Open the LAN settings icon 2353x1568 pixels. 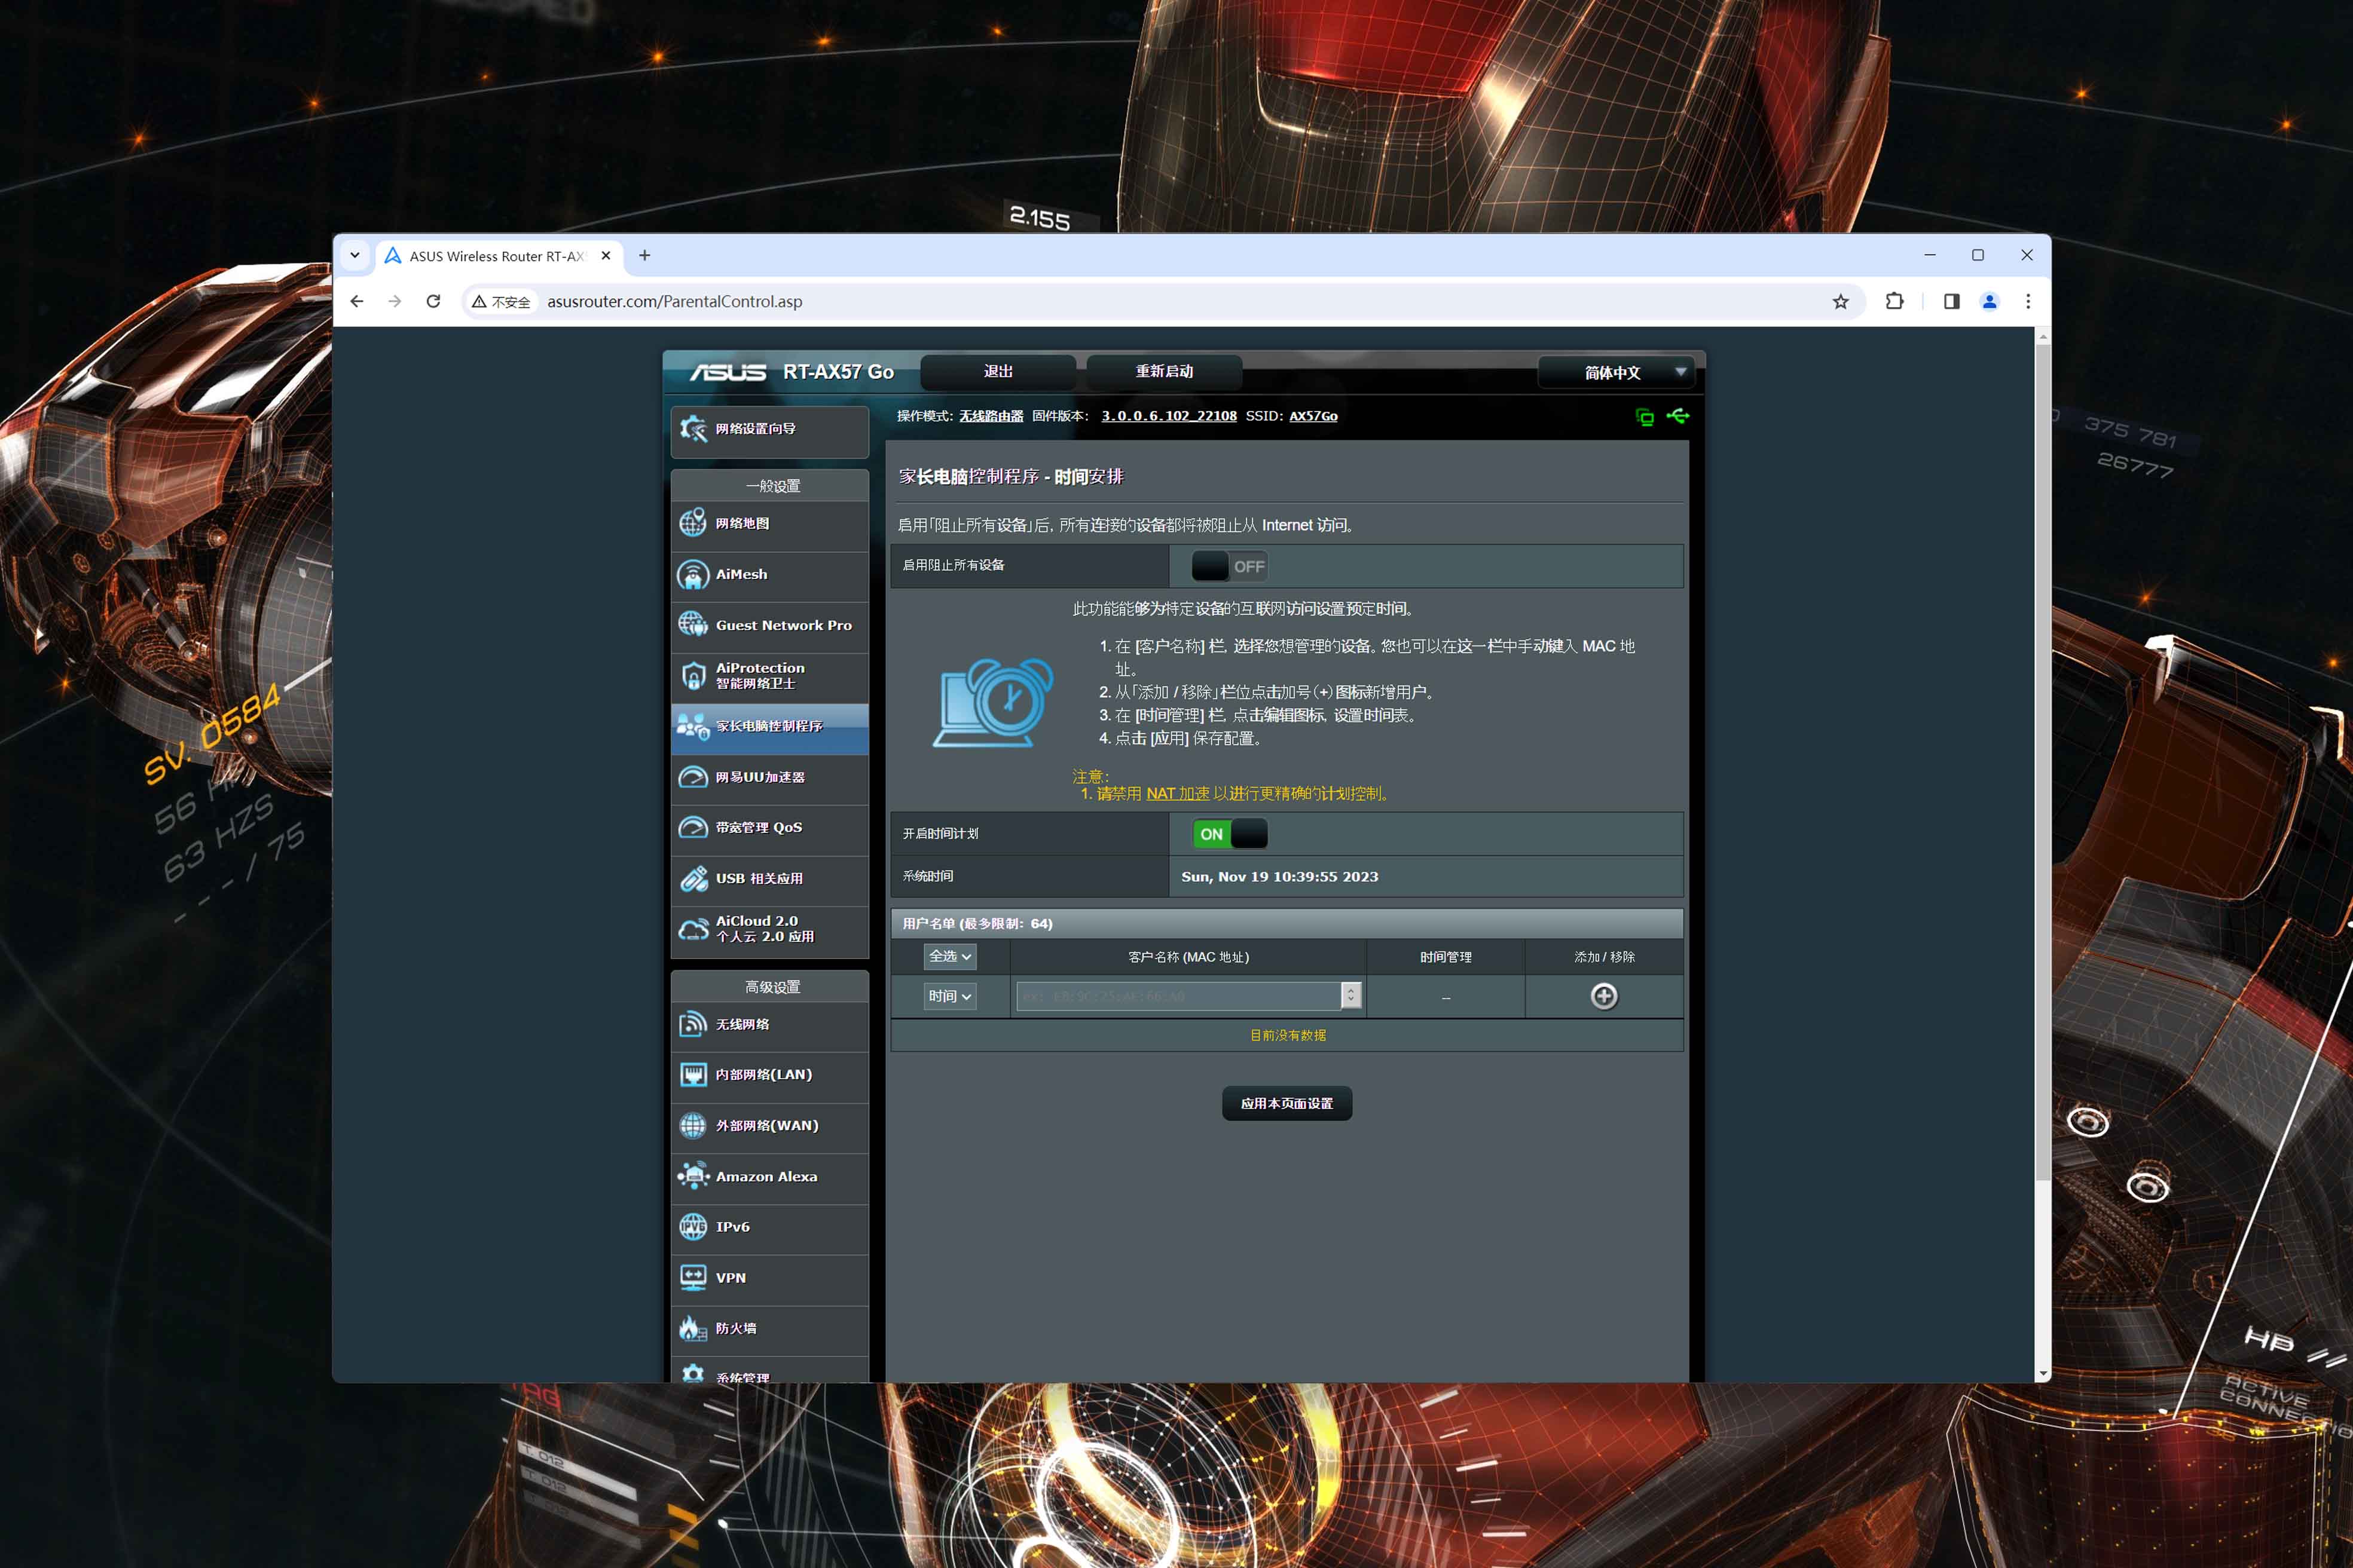pyautogui.click(x=693, y=1074)
